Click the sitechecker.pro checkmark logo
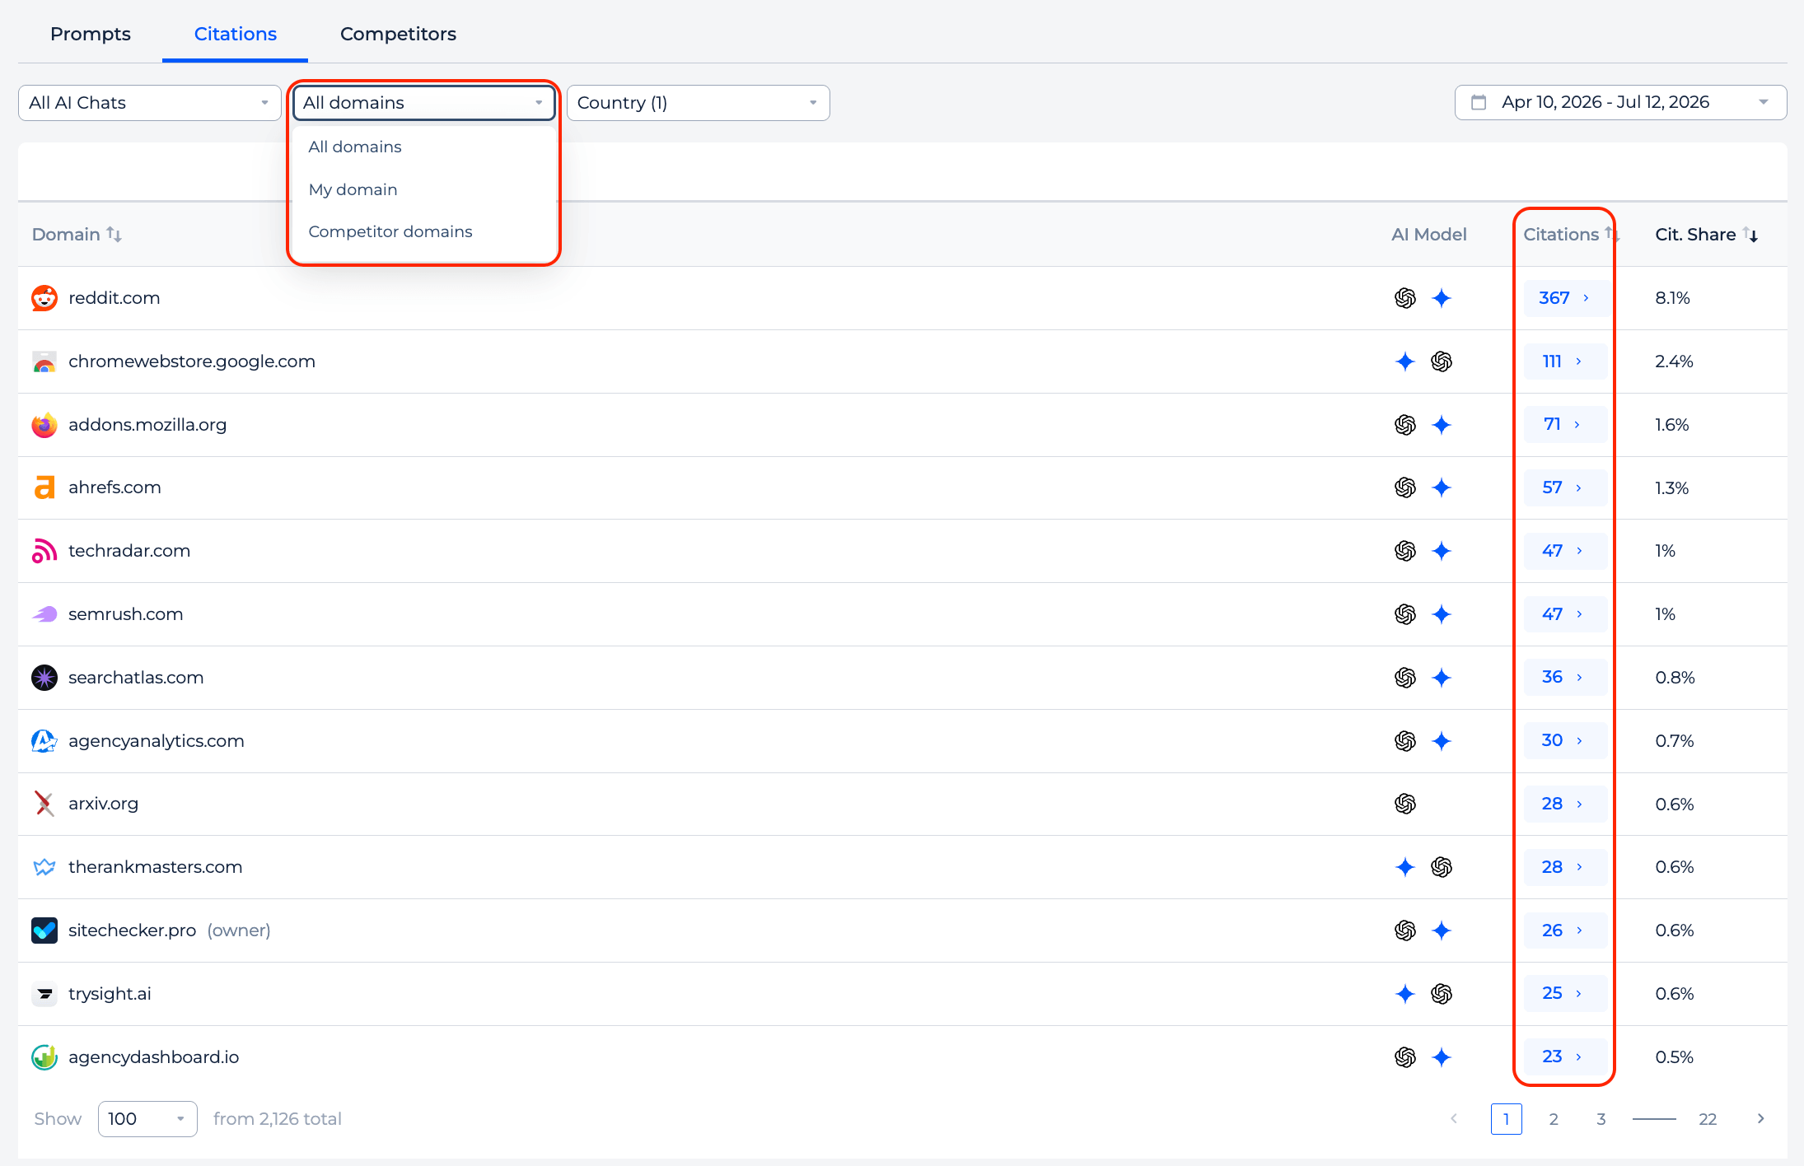Image resolution: width=1804 pixels, height=1166 pixels. click(44, 930)
